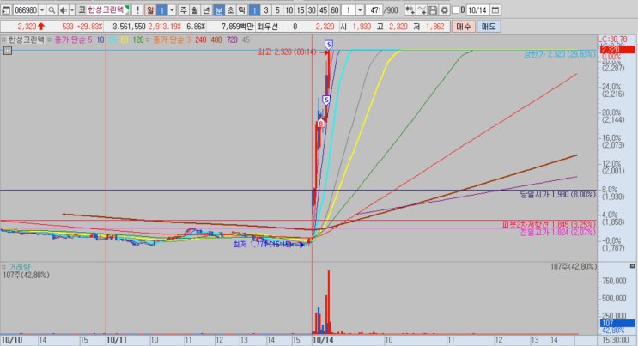Image resolution: width=638 pixels, height=346 pixels.
Task: Toggle the 한성크린텍 legend checkbox
Action: click(3, 39)
